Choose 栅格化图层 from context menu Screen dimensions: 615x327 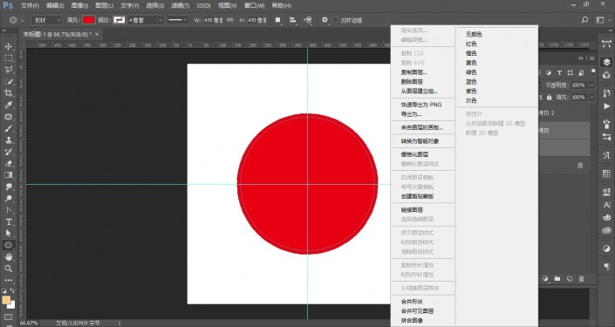click(x=414, y=154)
